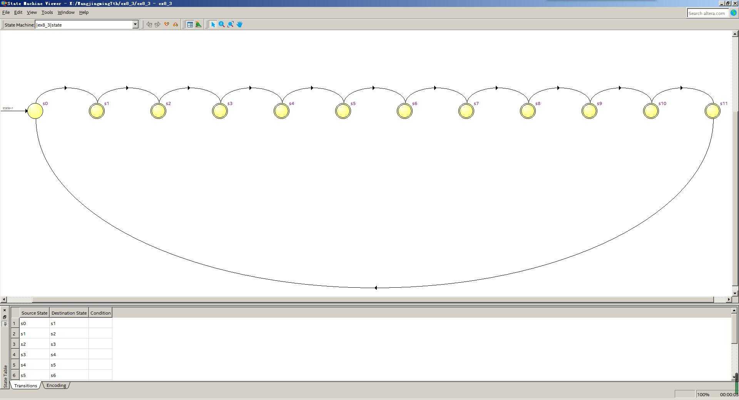Click the '100%' zoom level in status bar
The height and width of the screenshot is (400, 739).
703,394
